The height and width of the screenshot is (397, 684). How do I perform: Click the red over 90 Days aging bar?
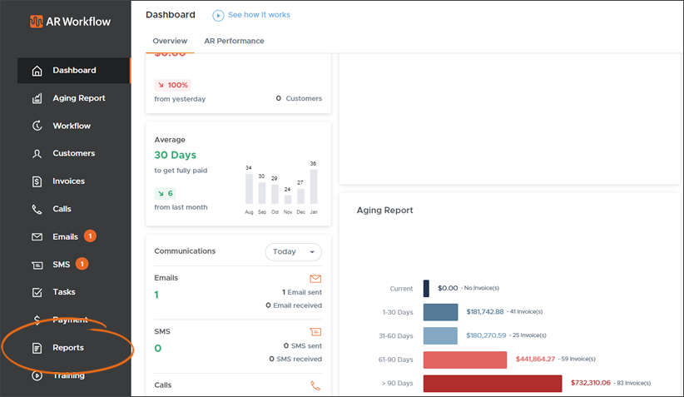pyautogui.click(x=492, y=384)
